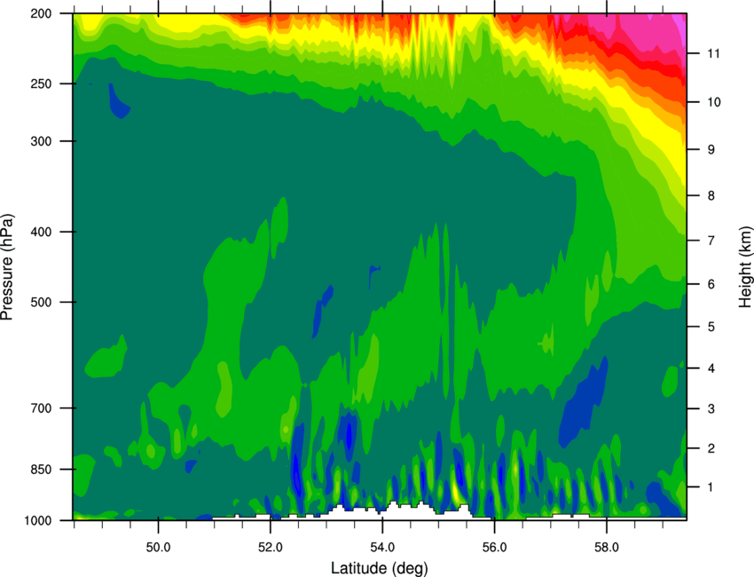Pick the 8 km height label

(x=711, y=196)
